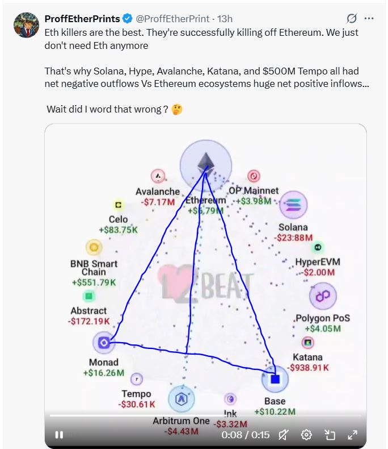
Task: Click the Grok explain icon
Action: [x=352, y=19]
